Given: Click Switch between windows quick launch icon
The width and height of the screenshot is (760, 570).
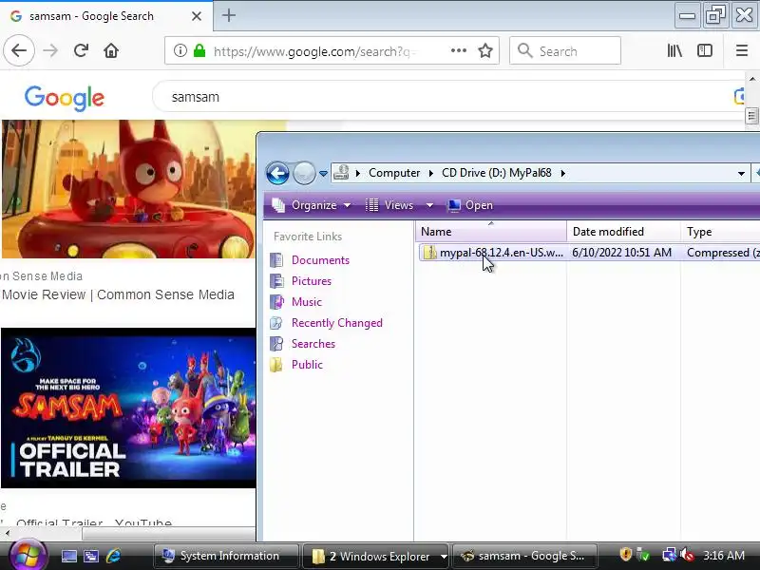Looking at the screenshot, I should coord(91,556).
